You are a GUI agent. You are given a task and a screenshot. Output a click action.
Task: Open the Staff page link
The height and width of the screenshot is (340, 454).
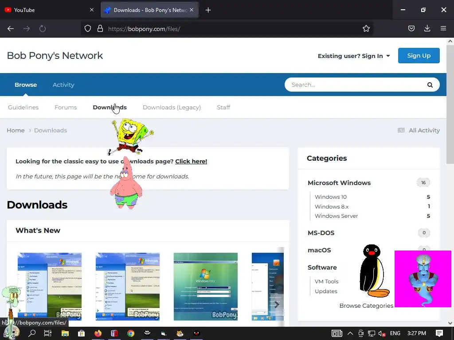[x=223, y=107]
